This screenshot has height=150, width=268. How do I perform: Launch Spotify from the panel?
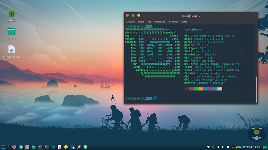pyautogui.click(x=85, y=147)
